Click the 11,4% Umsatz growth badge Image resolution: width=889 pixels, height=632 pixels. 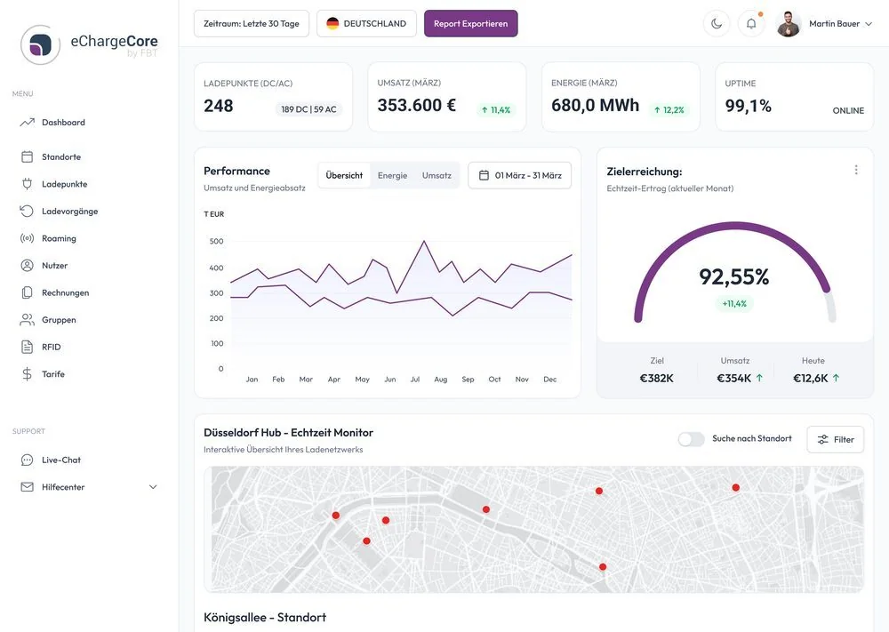pyautogui.click(x=495, y=110)
